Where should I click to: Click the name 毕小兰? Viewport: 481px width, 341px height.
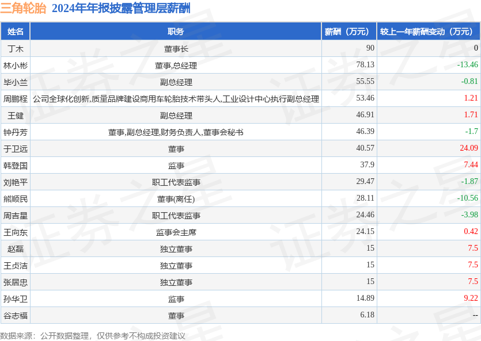point(16,82)
